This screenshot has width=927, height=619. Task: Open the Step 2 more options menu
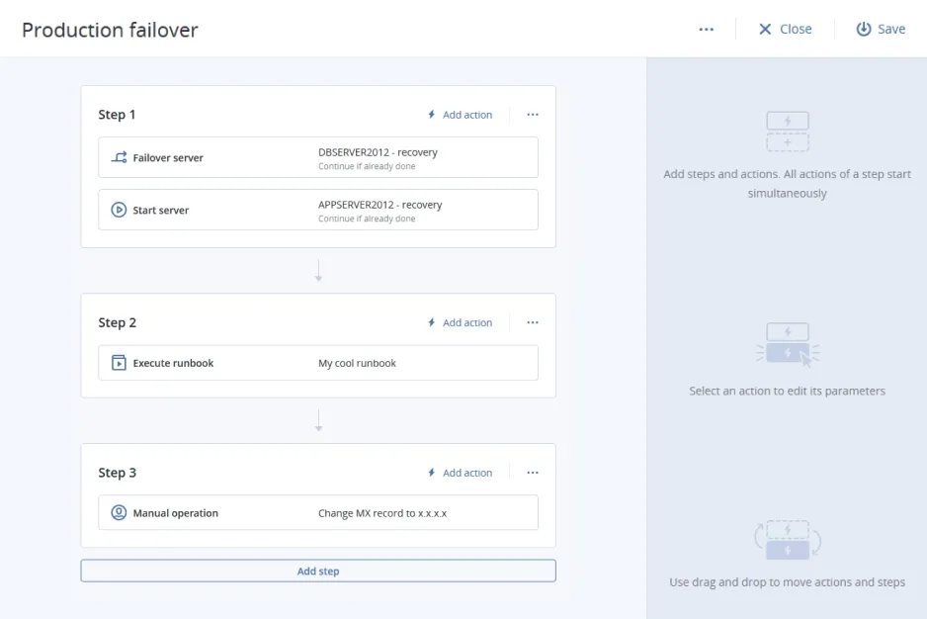pos(533,322)
